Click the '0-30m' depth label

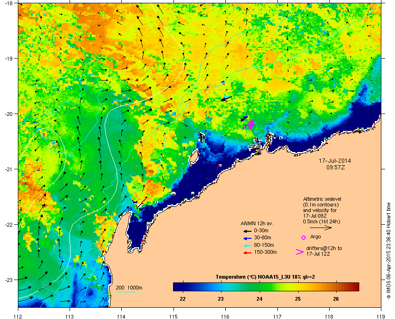pos(261,230)
